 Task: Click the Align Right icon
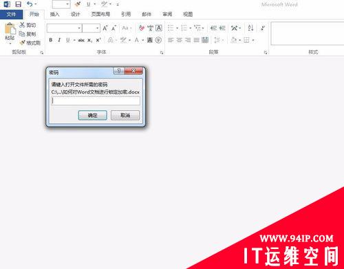(188, 40)
